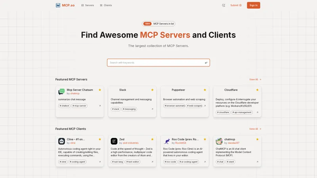Open external arrow on Cline card
This screenshot has width=317, height=178.
click(100, 162)
